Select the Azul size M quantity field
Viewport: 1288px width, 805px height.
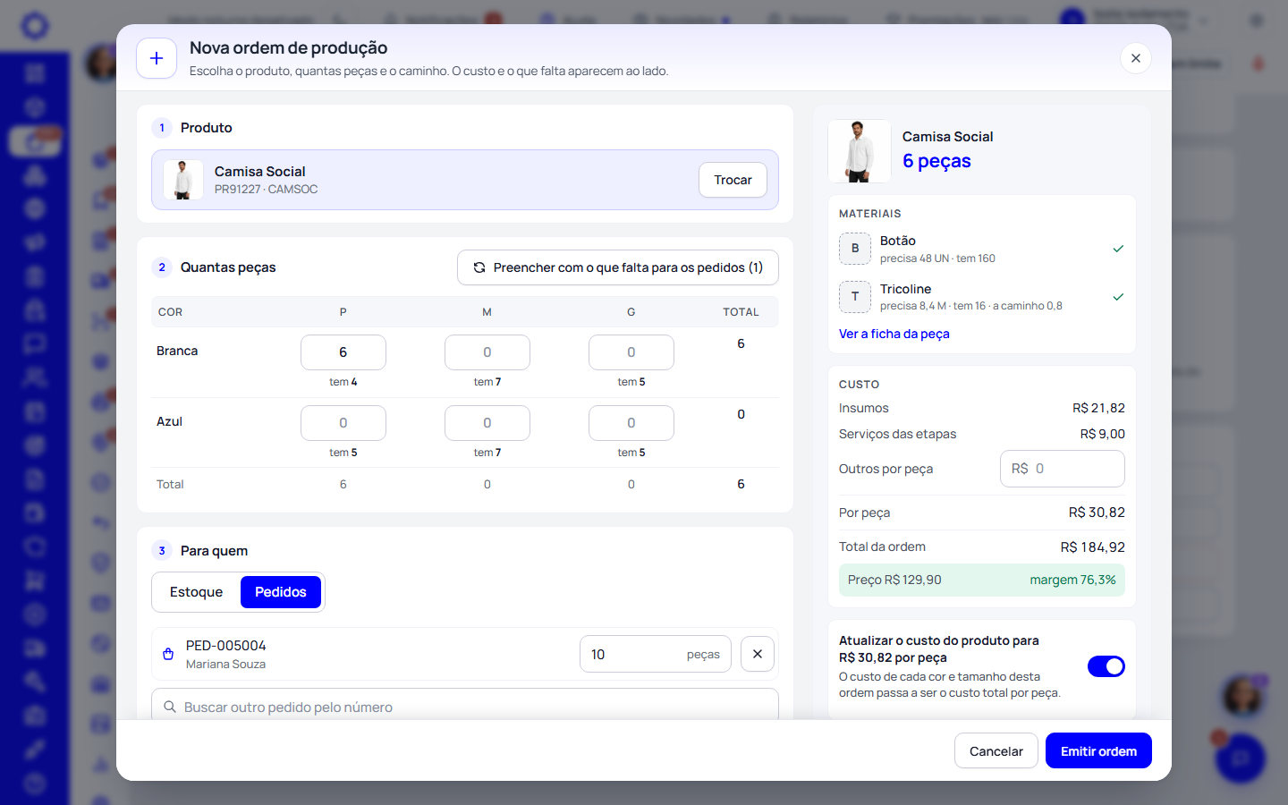pyautogui.click(x=487, y=423)
